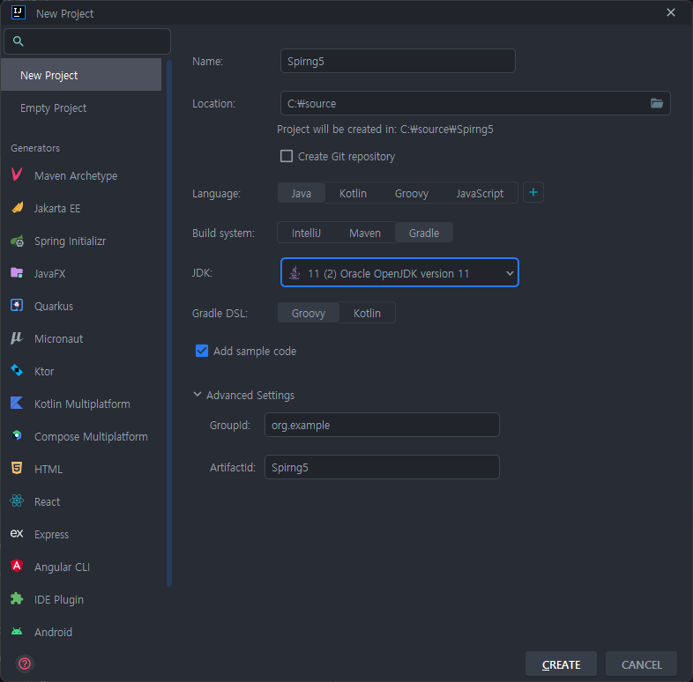Viewport: 693px width, 682px height.
Task: Click the GroupId input field
Action: coord(382,425)
